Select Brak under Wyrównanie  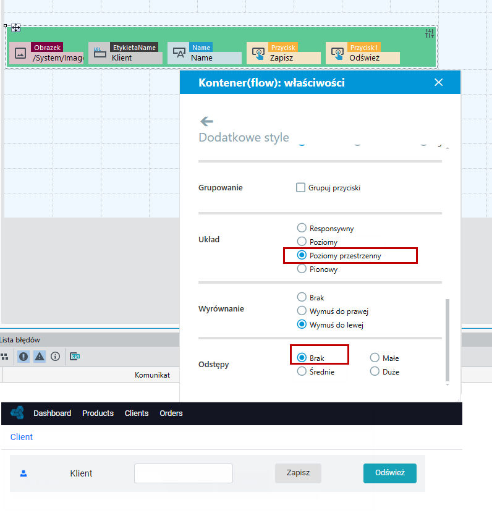[302, 297]
